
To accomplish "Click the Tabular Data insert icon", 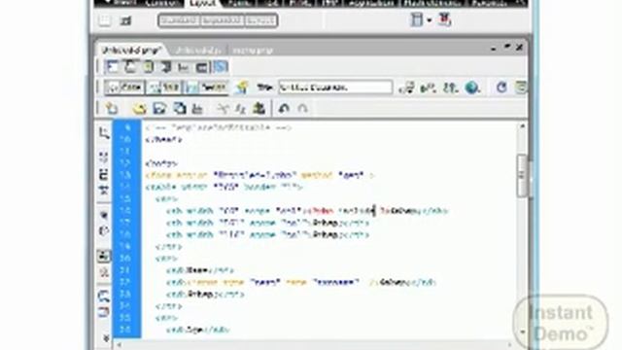I will coord(444,19).
